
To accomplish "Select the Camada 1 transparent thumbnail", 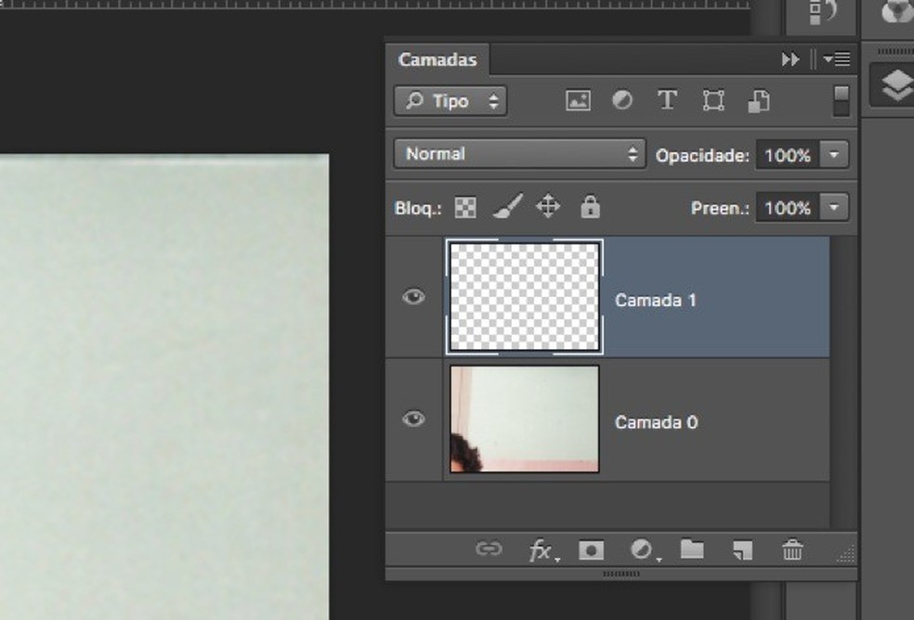I will click(525, 297).
